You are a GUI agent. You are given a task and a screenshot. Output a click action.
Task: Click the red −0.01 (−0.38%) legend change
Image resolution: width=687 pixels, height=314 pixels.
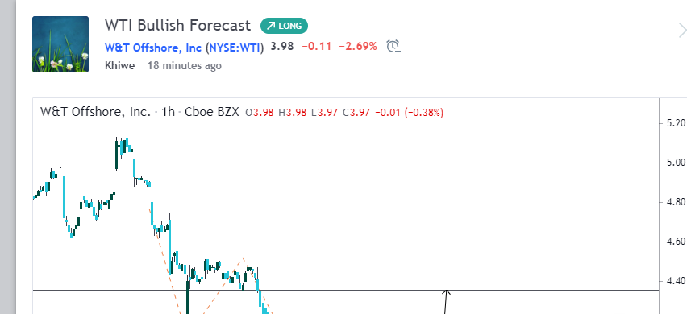410,113
